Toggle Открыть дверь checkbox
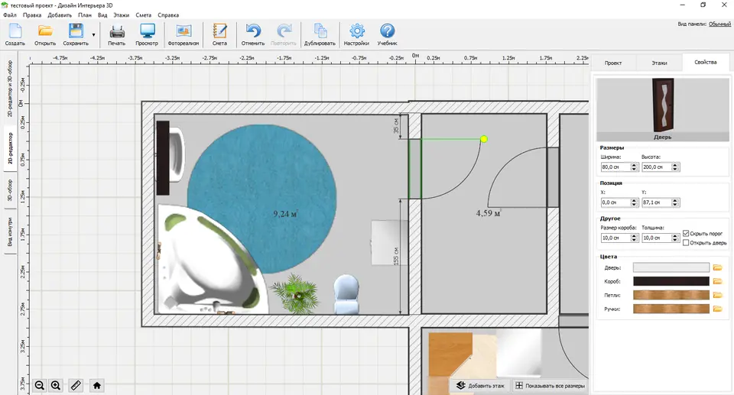The width and height of the screenshot is (734, 395). (x=686, y=242)
